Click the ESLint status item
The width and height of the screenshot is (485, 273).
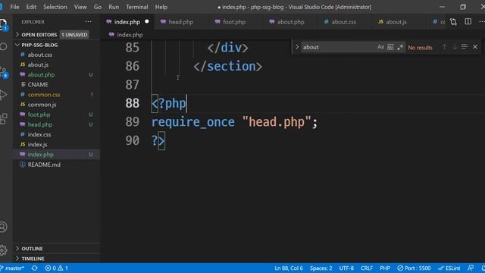tap(449, 268)
